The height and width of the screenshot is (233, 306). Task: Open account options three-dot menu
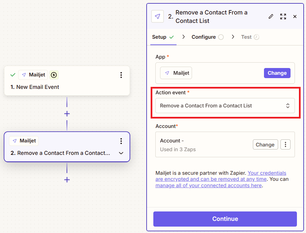tap(285, 144)
